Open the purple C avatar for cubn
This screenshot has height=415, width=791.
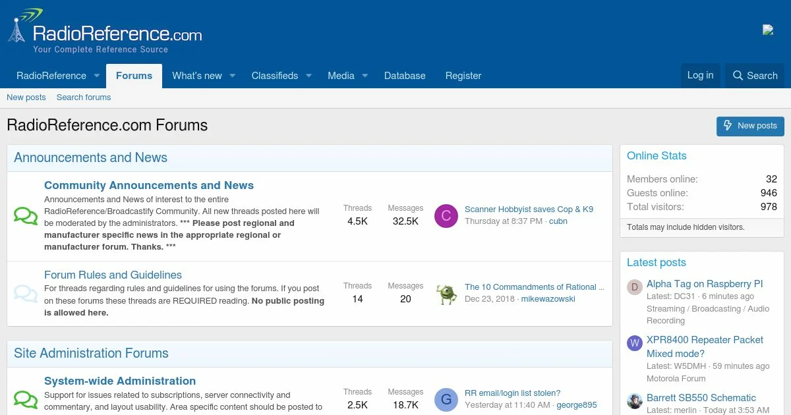(x=446, y=215)
